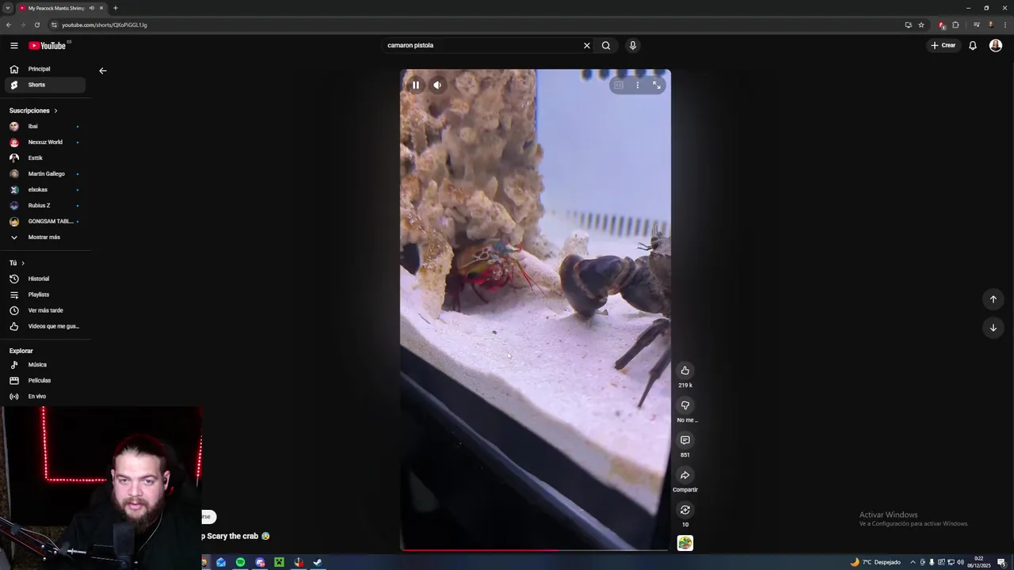Open the Rubius Z channel
Image resolution: width=1014 pixels, height=570 pixels.
[44, 205]
